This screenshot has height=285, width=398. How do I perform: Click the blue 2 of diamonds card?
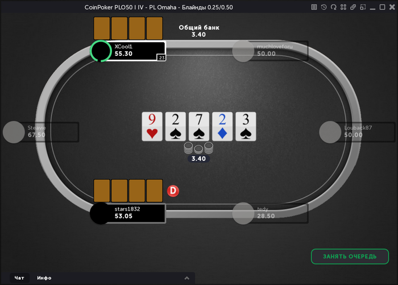(x=222, y=126)
